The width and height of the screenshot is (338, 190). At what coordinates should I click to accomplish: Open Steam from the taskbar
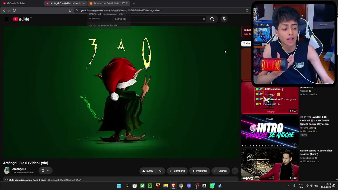(220, 186)
